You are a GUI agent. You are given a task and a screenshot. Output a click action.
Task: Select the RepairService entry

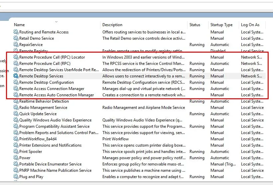(x=31, y=45)
